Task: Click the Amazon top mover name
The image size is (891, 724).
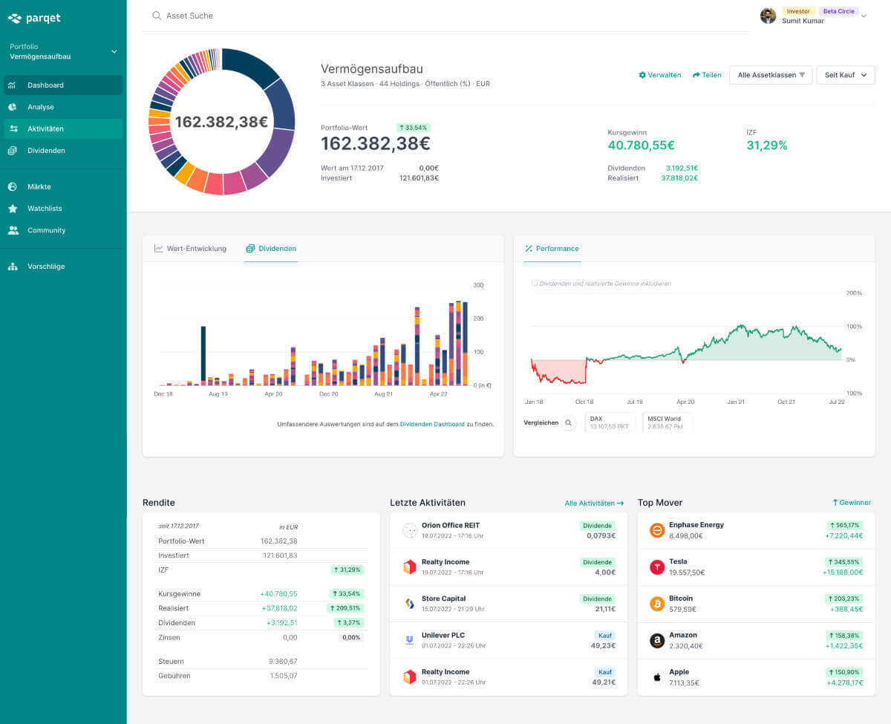Action: point(683,636)
